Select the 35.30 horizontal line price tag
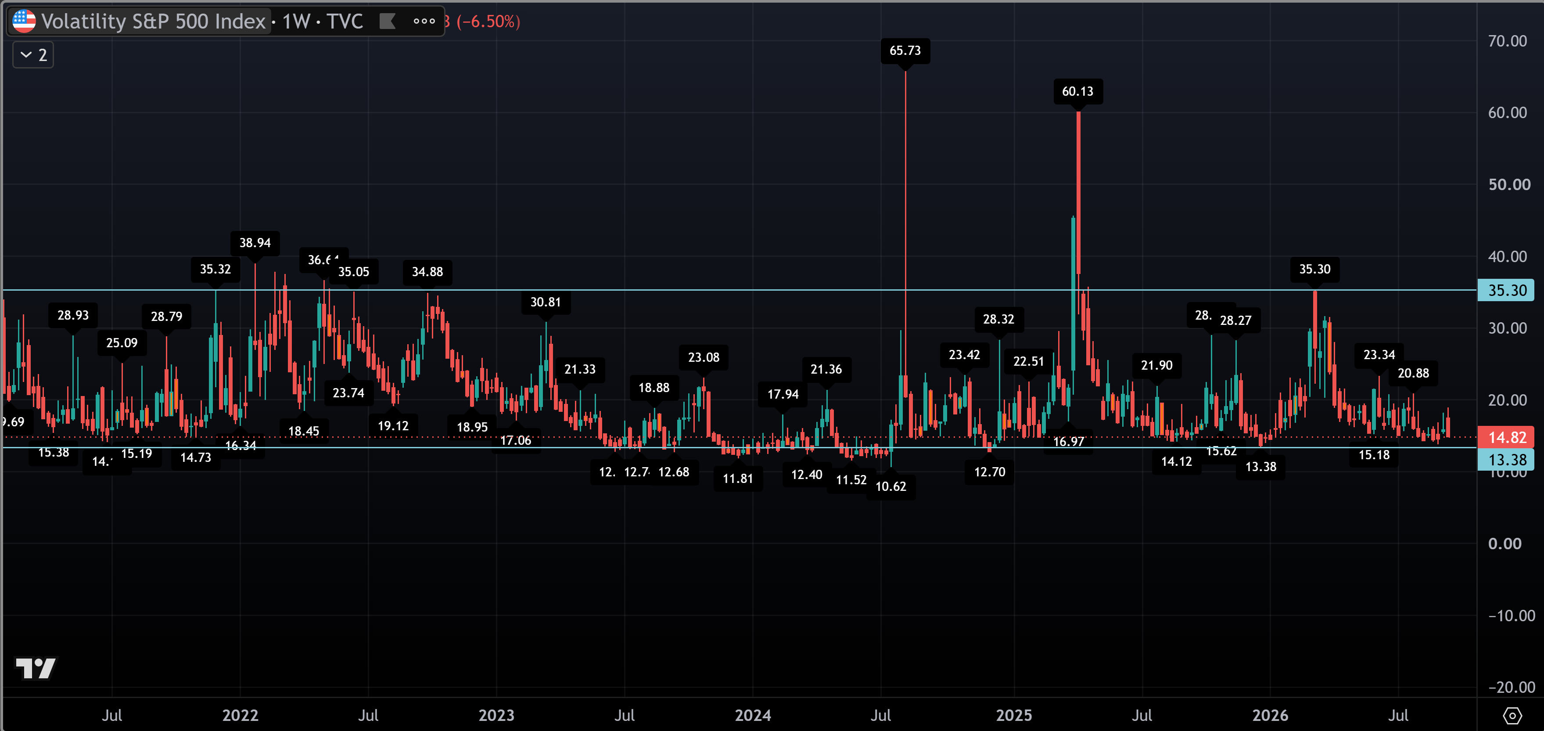The image size is (1544, 731). (x=1507, y=290)
